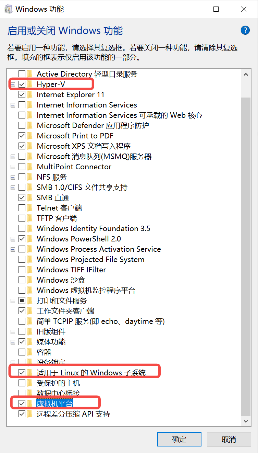This screenshot has height=453, width=258.
Task: Select the Windows TIFF IFilter row
Action: [x=71, y=270]
